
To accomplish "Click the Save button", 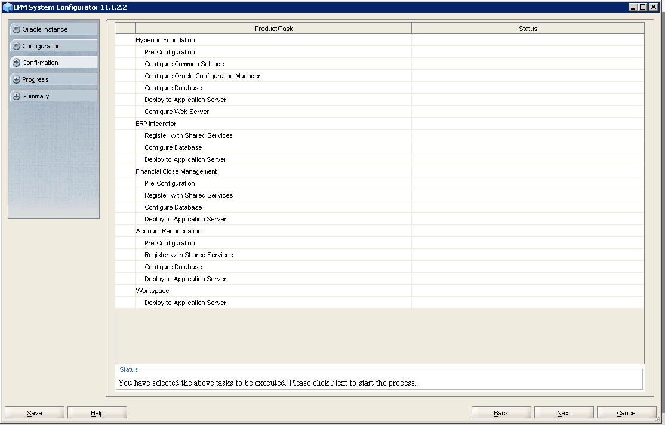I will [35, 413].
